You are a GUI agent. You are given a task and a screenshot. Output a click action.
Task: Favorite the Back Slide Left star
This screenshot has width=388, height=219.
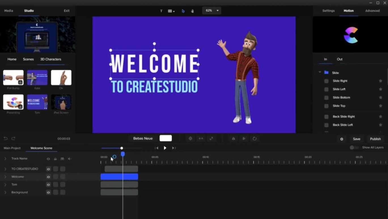(381, 125)
